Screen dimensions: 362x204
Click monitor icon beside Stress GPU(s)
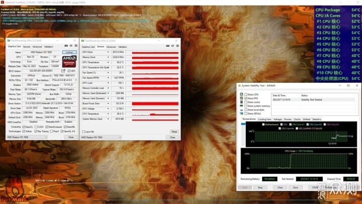tap(241, 114)
